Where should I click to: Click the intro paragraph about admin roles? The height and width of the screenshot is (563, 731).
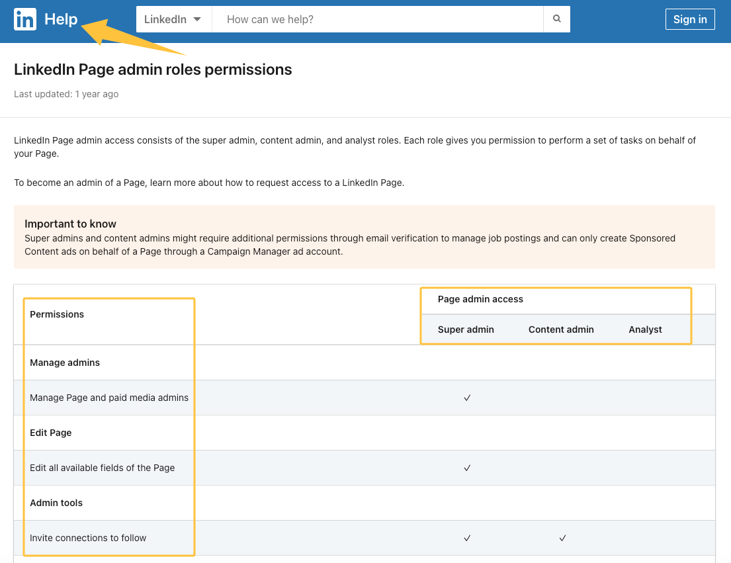tap(355, 147)
